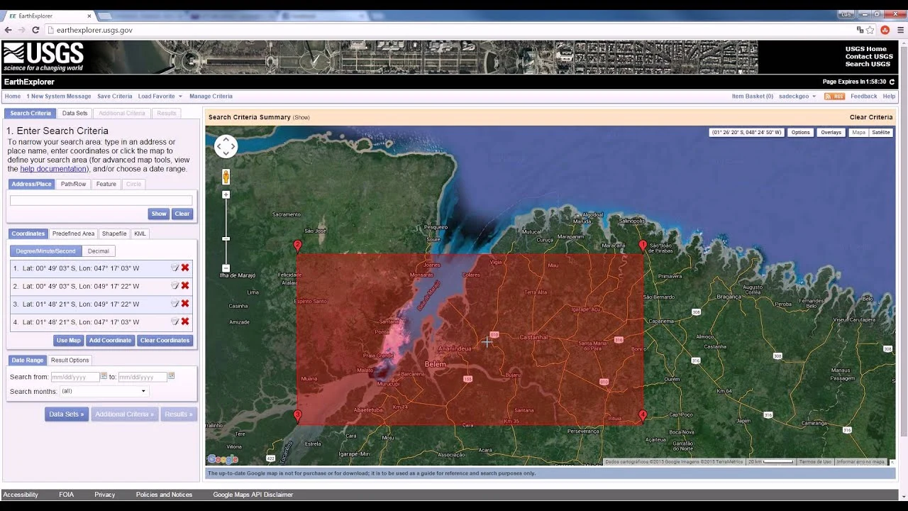Edit coordinate 3 using pencil icon
The image size is (908, 511).
(175, 304)
